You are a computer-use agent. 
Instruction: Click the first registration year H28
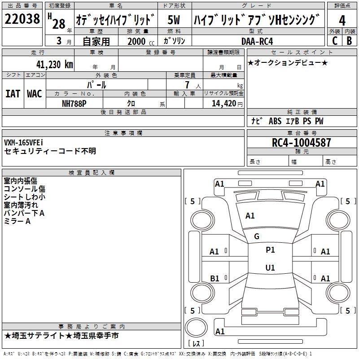pos(57,21)
